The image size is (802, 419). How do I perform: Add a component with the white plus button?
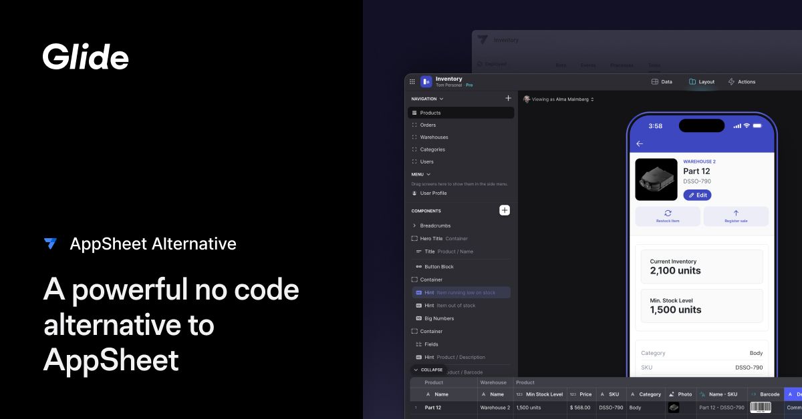[505, 210]
